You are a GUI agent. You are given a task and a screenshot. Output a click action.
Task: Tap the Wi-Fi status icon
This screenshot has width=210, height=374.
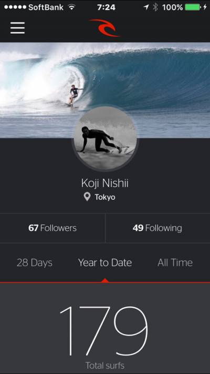(71, 7)
